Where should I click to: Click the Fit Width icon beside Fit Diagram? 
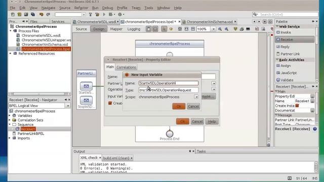(x=186, y=29)
